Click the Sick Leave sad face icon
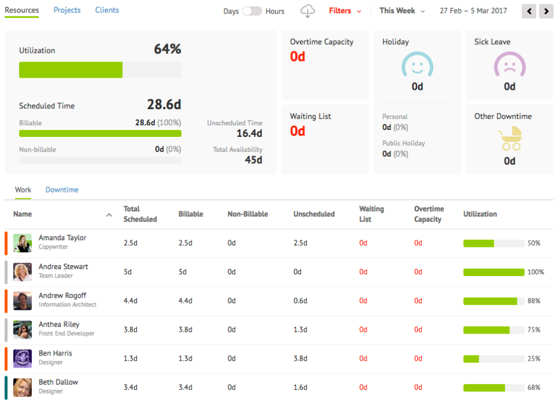The width and height of the screenshot is (557, 402). (509, 65)
